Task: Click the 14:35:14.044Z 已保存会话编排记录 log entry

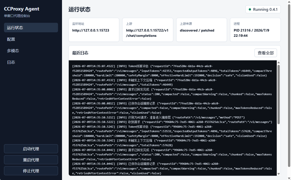Action: coord(172,168)
